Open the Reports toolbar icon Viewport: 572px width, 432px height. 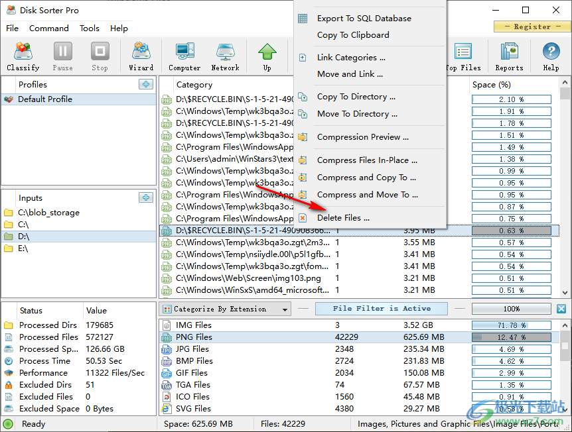coord(509,56)
